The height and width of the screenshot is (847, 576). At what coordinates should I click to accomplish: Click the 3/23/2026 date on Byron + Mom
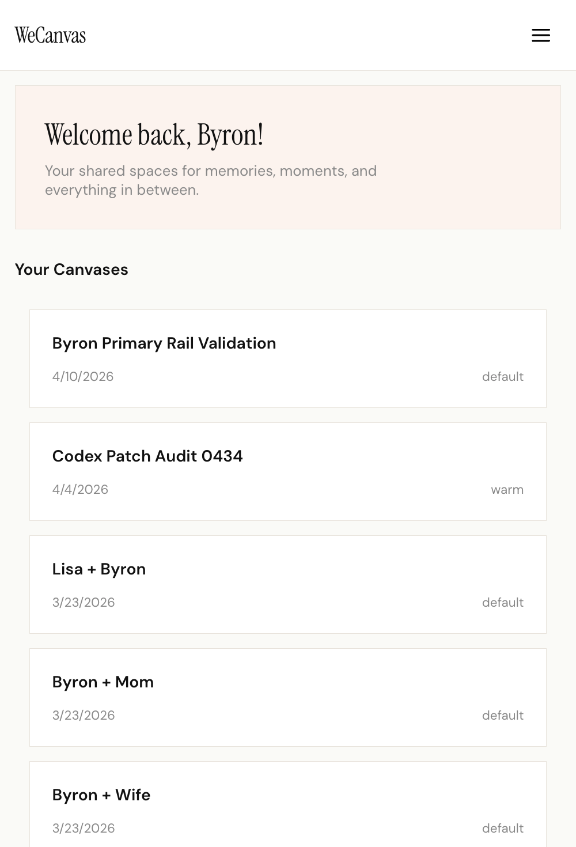tap(83, 715)
